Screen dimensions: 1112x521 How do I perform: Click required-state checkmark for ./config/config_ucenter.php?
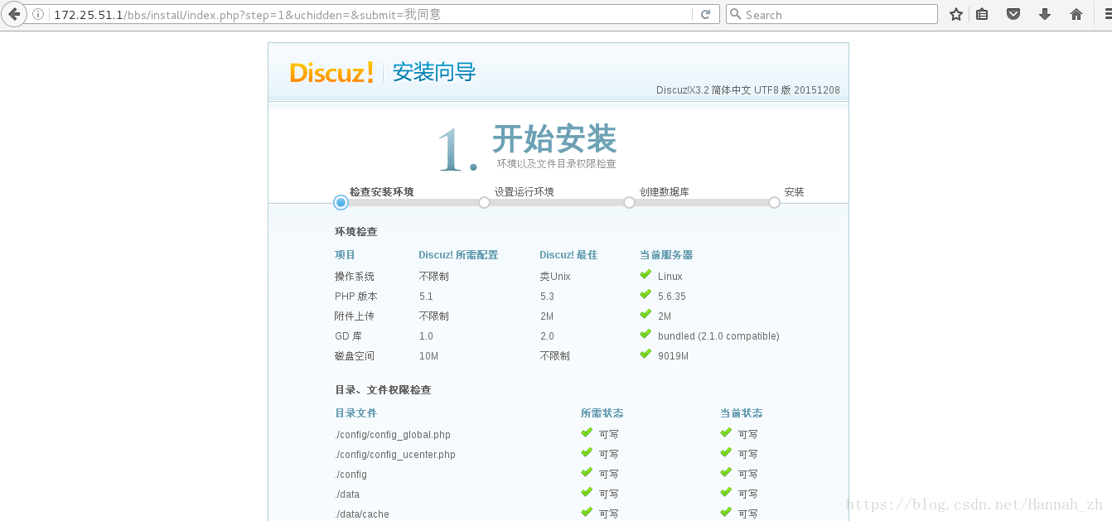click(x=587, y=452)
